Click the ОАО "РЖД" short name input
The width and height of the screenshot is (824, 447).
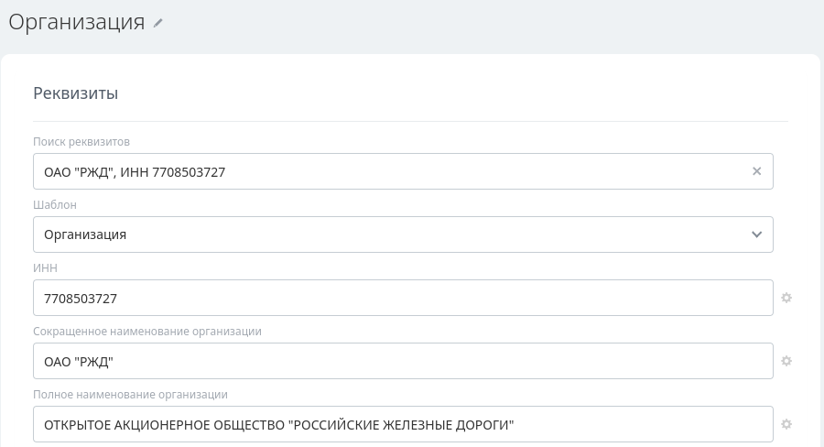tap(403, 361)
